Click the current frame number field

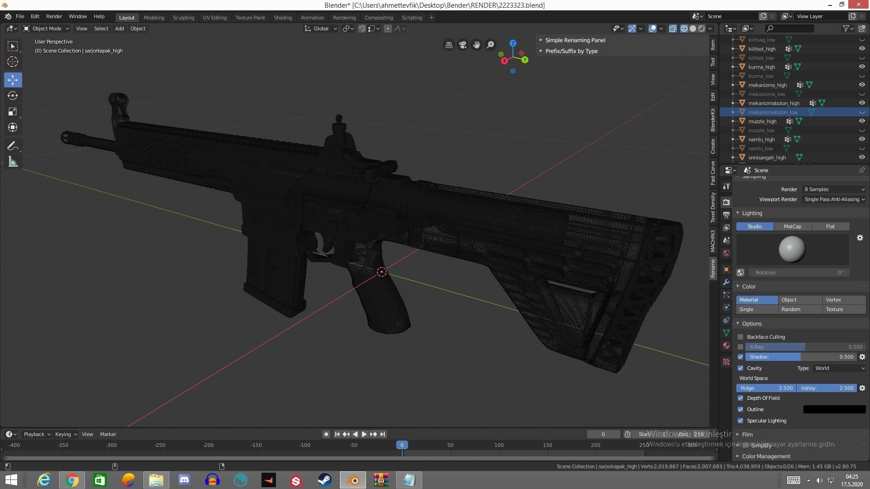603,434
